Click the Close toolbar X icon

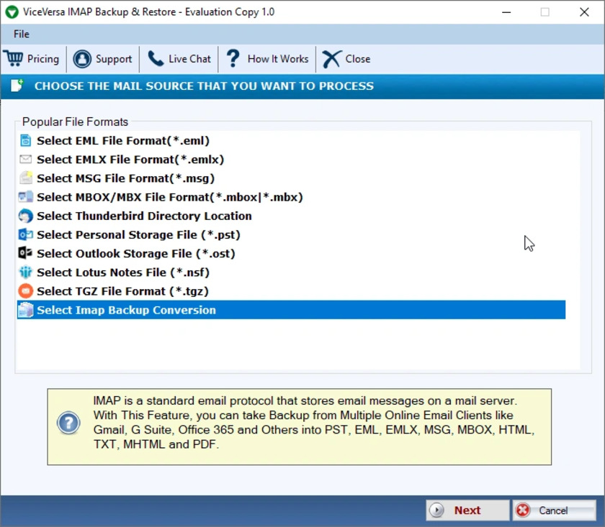pos(331,60)
